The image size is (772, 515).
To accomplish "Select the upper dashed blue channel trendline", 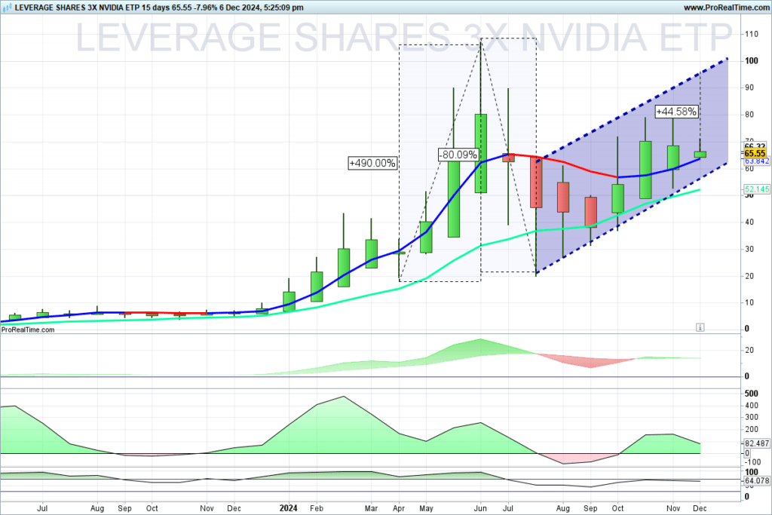I will (x=633, y=109).
